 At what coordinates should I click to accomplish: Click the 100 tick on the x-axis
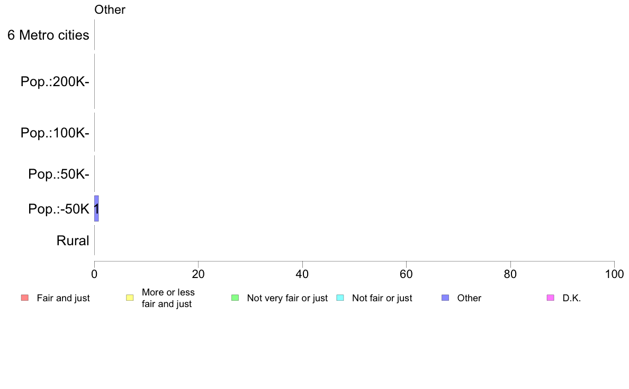coord(614,274)
